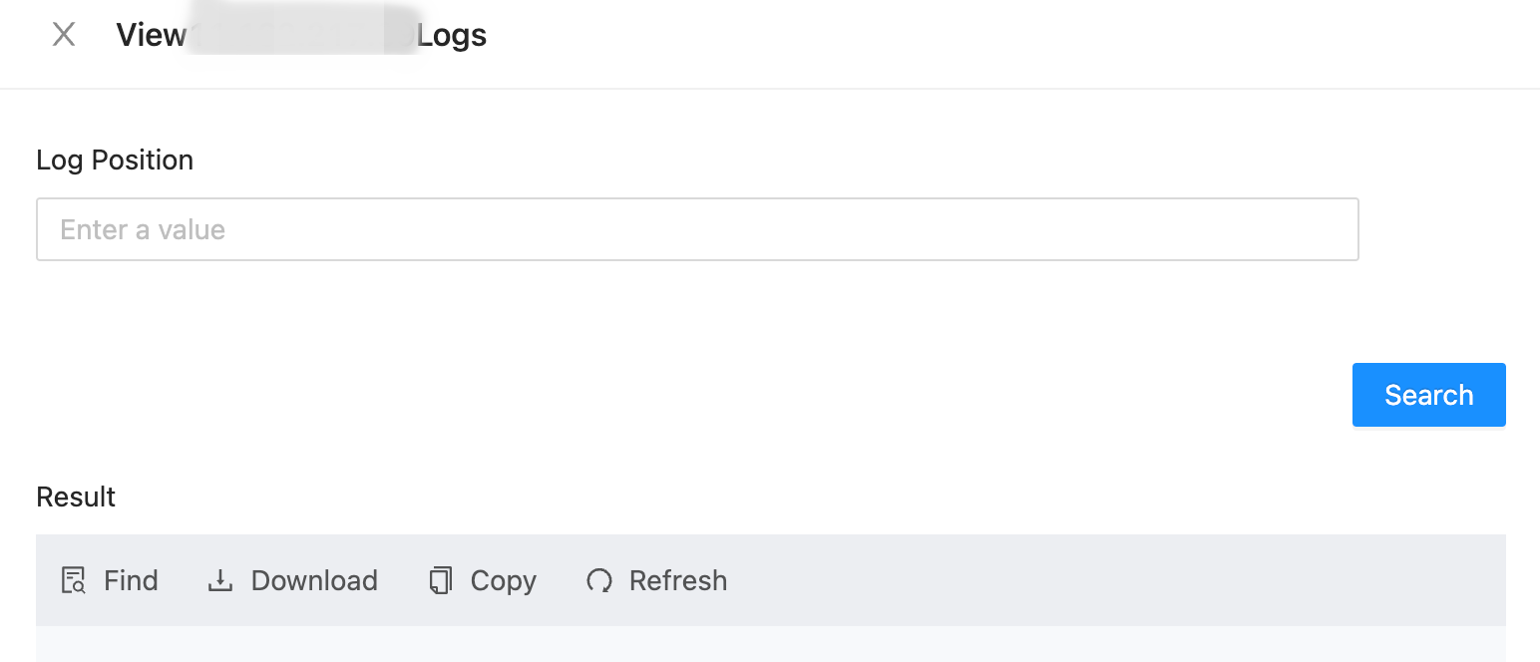This screenshot has height=662, width=1540.
Task: Click the word 'View' in the panel title
Action: 151,35
